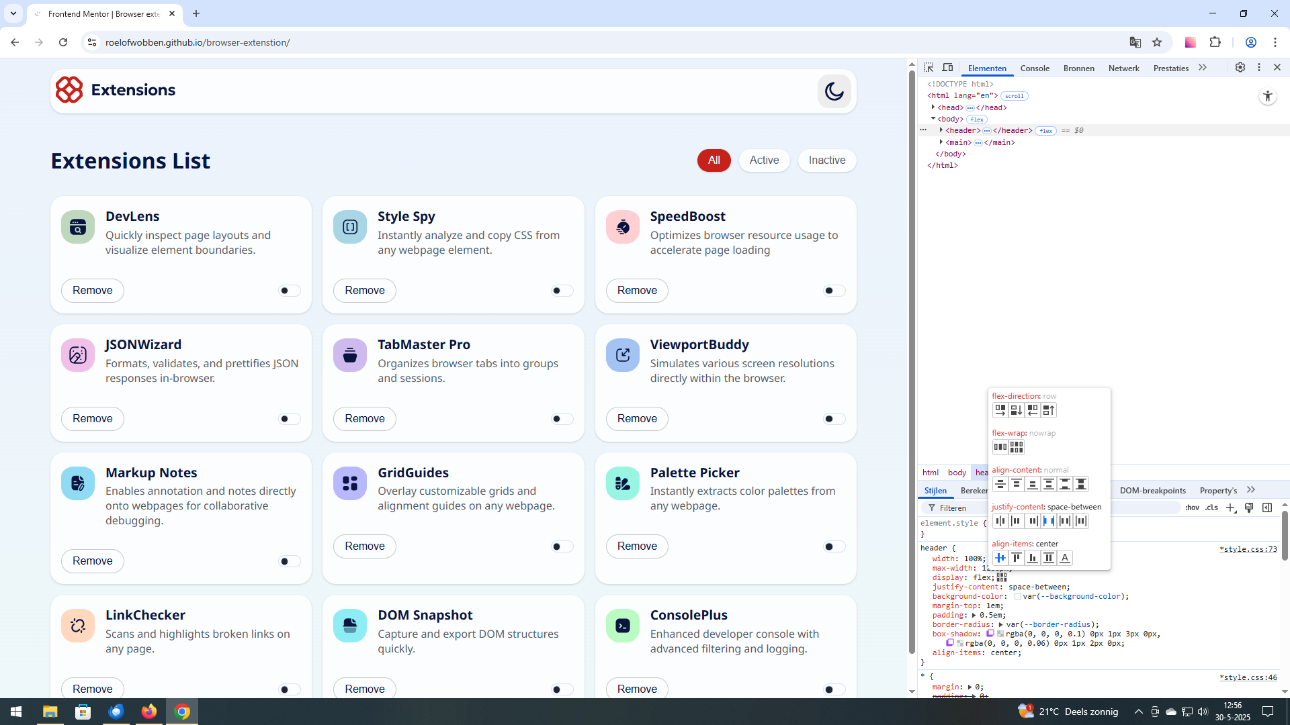The image size is (1290, 725).
Task: Open the Netwerk tab in DevTools
Action: [x=1123, y=68]
